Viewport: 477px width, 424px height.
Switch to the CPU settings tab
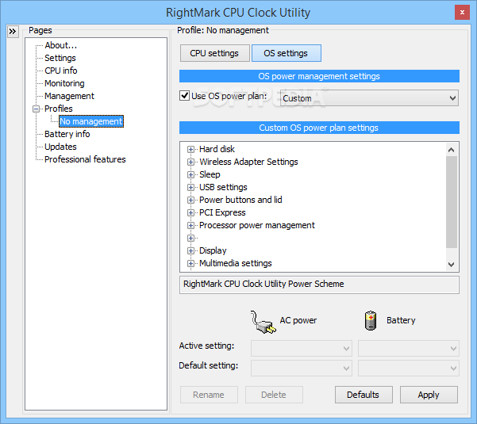tap(214, 53)
